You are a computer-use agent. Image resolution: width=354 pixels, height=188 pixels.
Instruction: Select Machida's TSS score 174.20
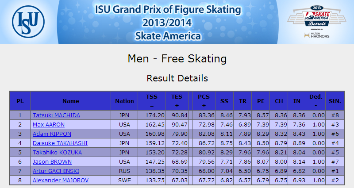click(x=155, y=115)
